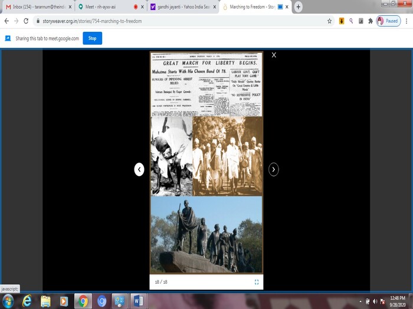Screen dimensions: 413x309
Task: Open the media player taskbar icon
Action: (x=64, y=301)
